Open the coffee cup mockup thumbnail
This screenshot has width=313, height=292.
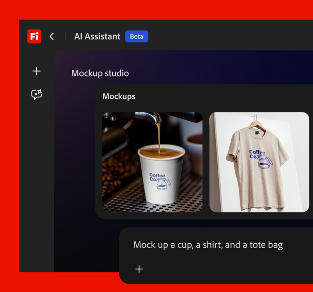(152, 162)
